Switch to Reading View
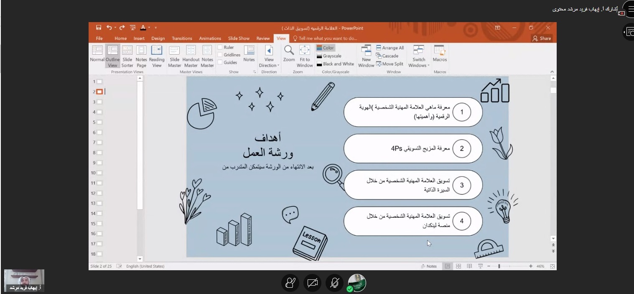This screenshot has width=634, height=294. pyautogui.click(x=157, y=56)
